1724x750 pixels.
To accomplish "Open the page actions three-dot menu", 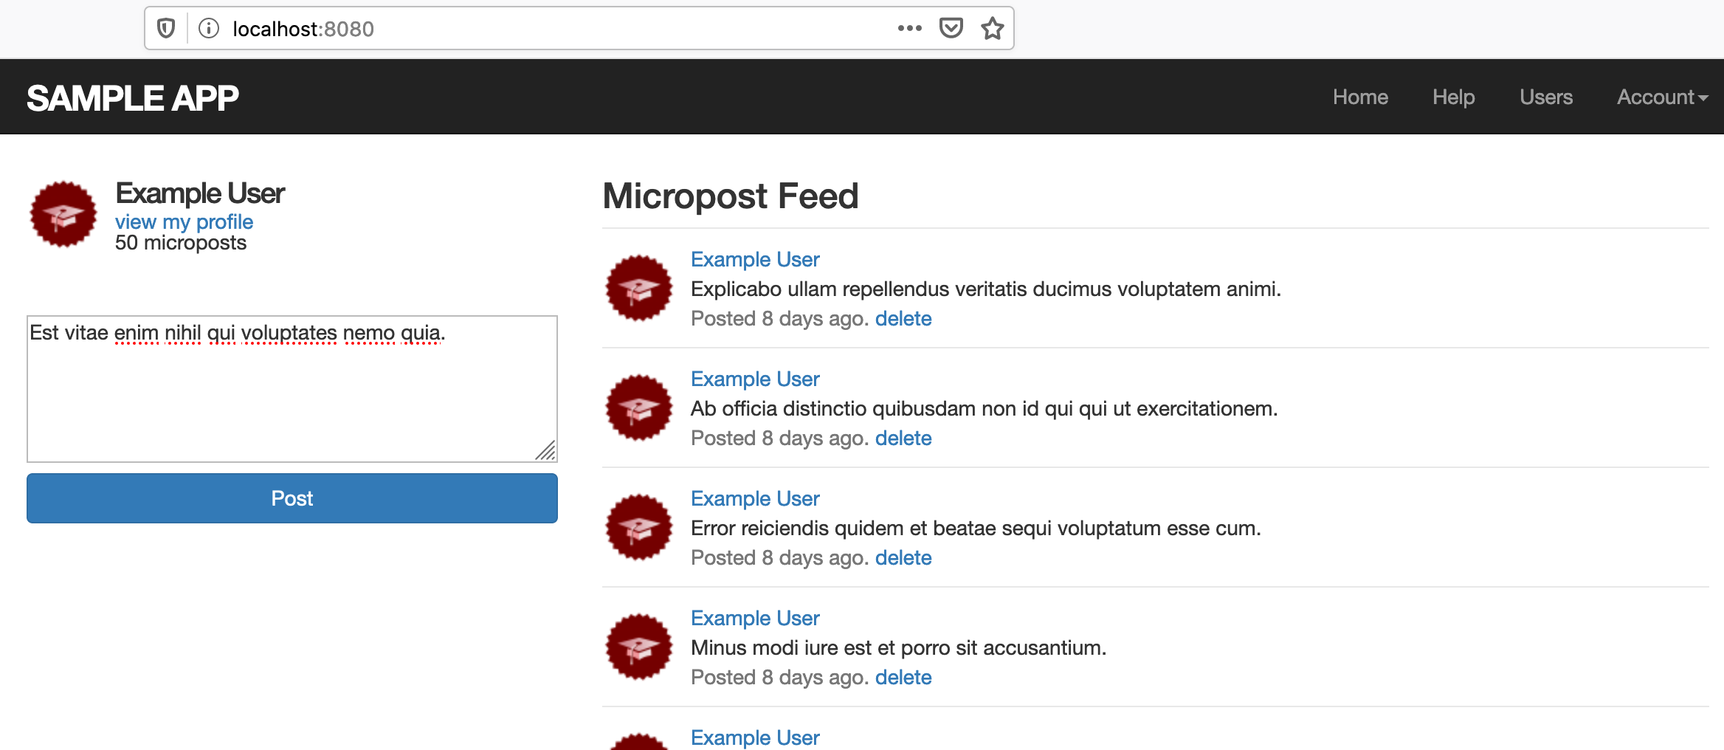I will coord(909,28).
